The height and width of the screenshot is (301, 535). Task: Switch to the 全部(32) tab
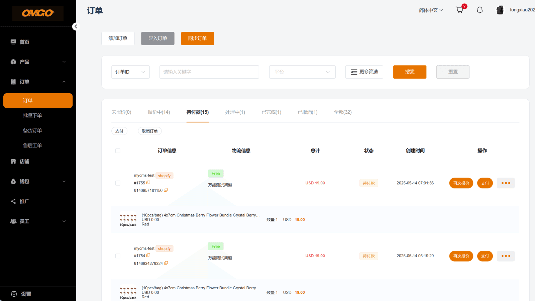[342, 112]
